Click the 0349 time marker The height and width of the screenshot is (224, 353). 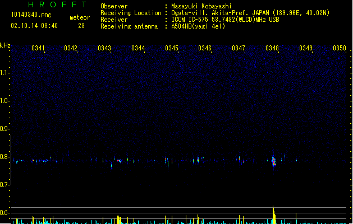(306, 48)
